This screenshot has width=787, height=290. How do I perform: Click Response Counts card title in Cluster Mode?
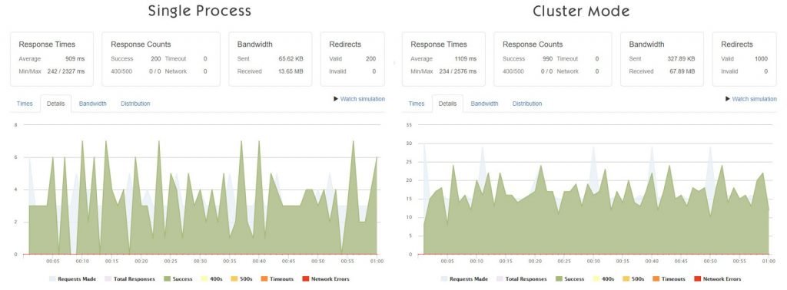point(533,44)
